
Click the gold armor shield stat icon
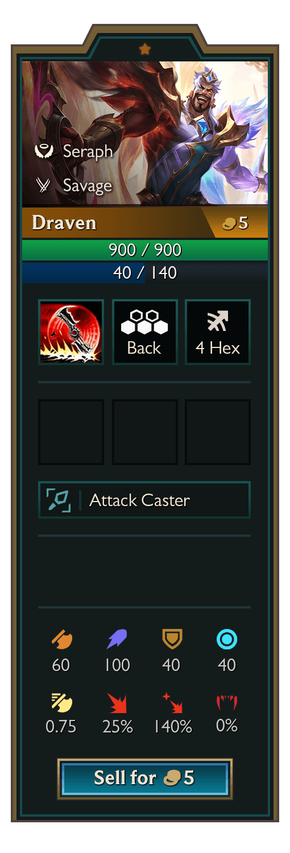point(172,640)
